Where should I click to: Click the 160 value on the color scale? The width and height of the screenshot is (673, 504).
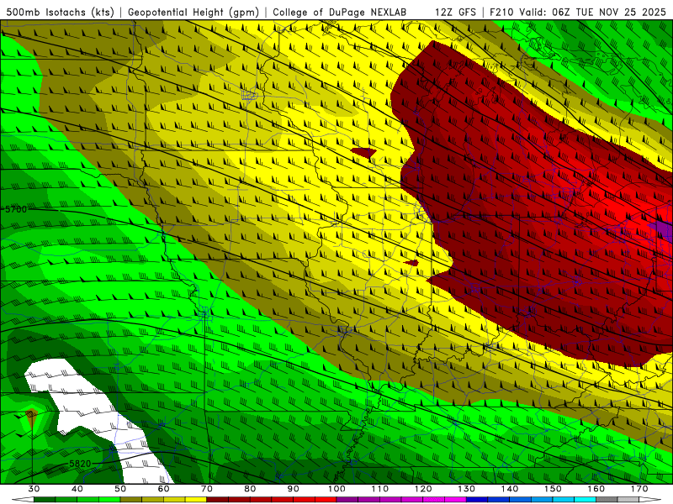pyautogui.click(x=596, y=489)
